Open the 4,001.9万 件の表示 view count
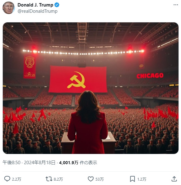Screen dimensions: 181x185 (78, 163)
